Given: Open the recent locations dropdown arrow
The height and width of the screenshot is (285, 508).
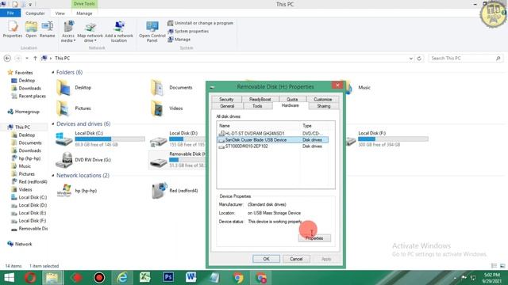Looking at the screenshot, I should (27, 58).
